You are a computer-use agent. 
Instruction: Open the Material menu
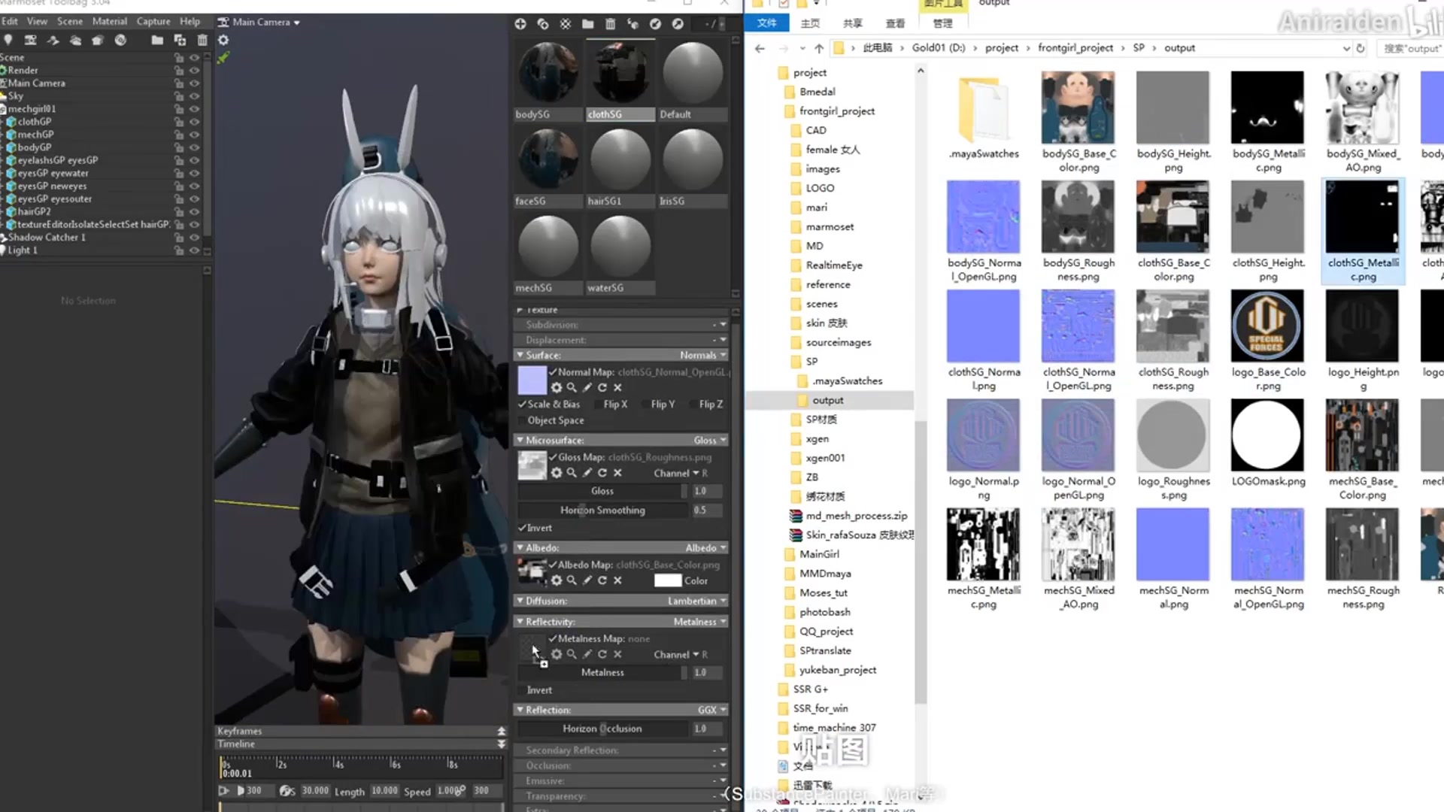[109, 21]
